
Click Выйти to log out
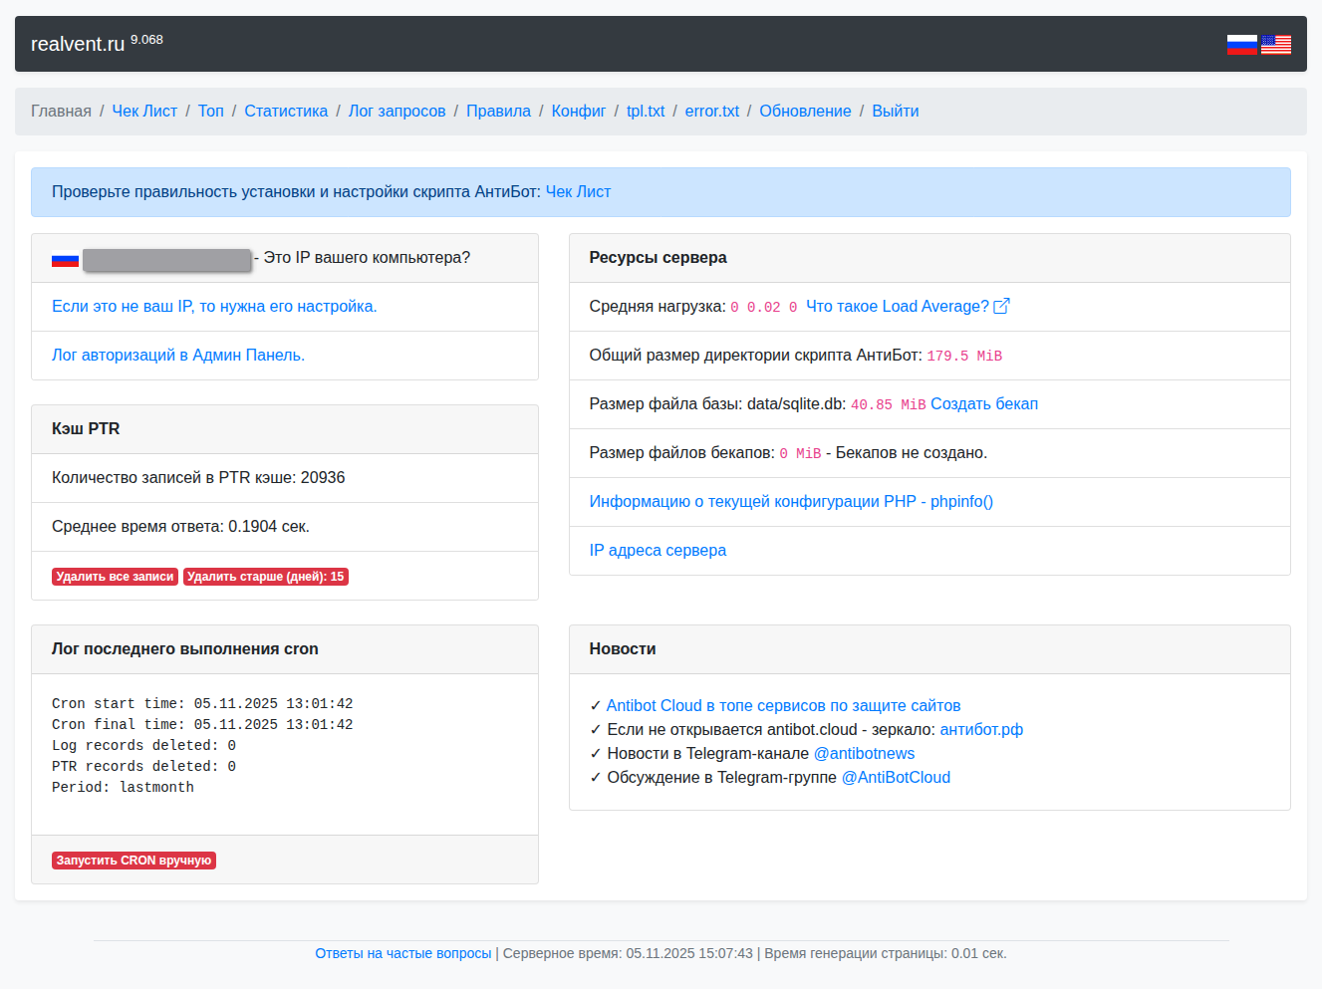point(895,112)
